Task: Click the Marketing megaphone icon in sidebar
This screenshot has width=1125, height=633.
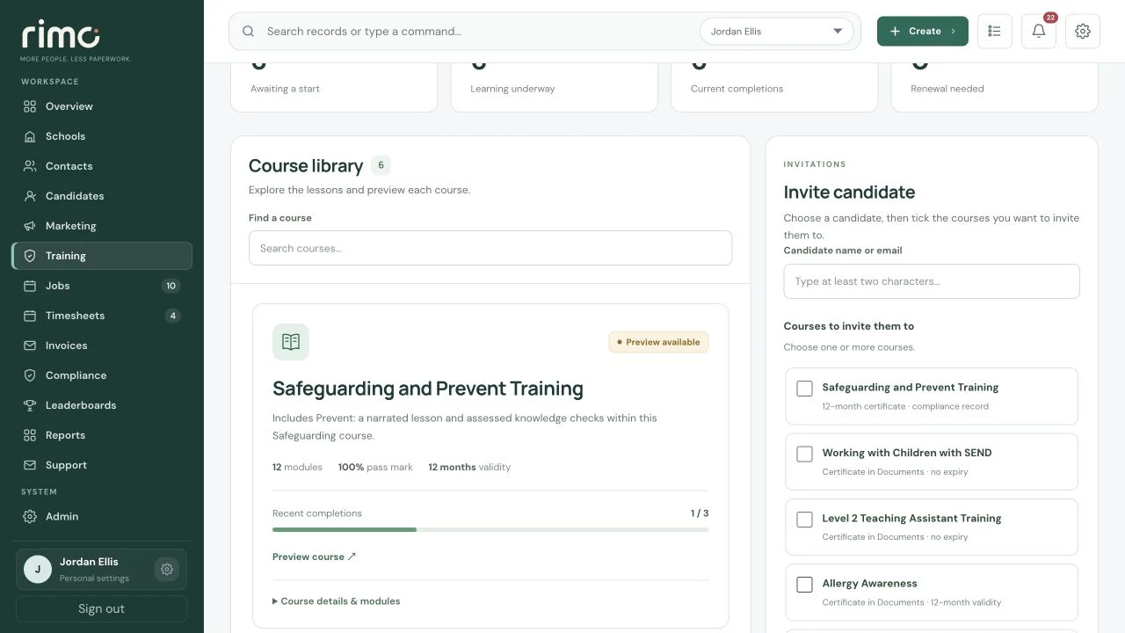Action: (x=30, y=226)
